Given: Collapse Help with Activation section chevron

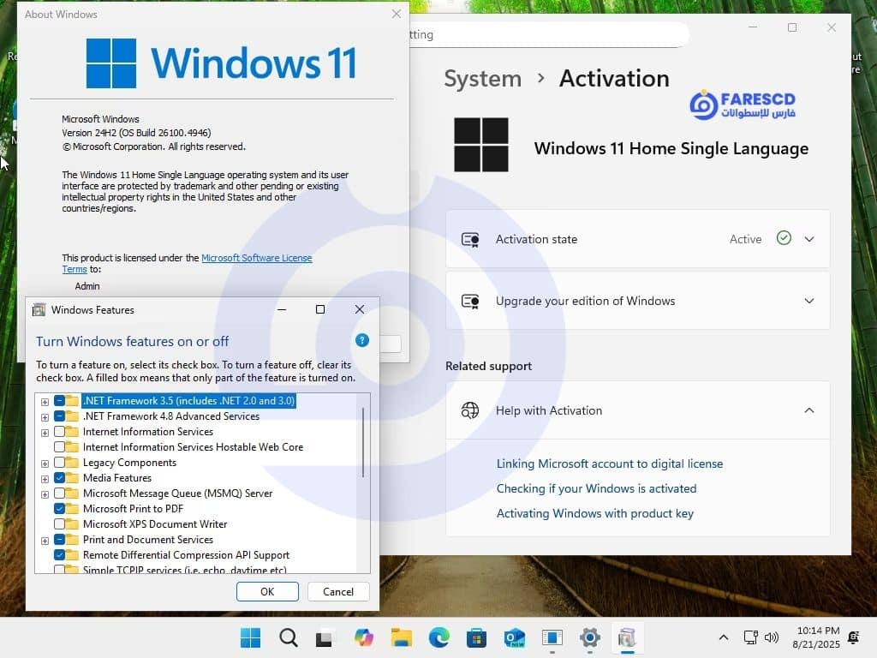Looking at the screenshot, I should (808, 410).
